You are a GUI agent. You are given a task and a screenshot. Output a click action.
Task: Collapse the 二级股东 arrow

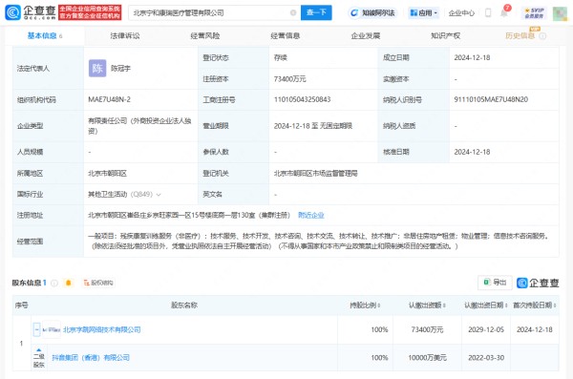coord(39,350)
